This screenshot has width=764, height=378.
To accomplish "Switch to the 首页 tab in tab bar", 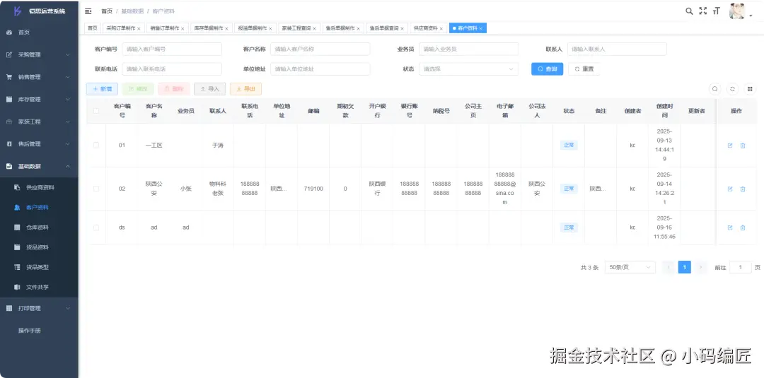I will (x=93, y=28).
